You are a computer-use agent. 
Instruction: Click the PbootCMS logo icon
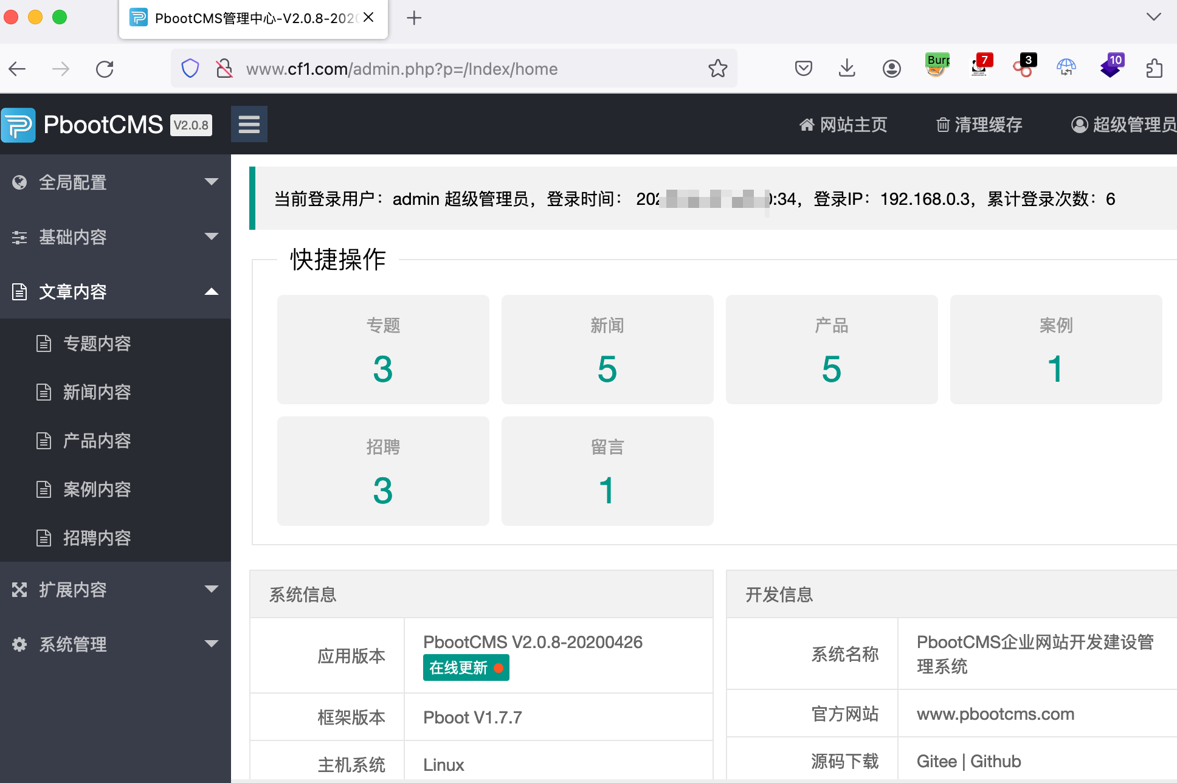(18, 125)
